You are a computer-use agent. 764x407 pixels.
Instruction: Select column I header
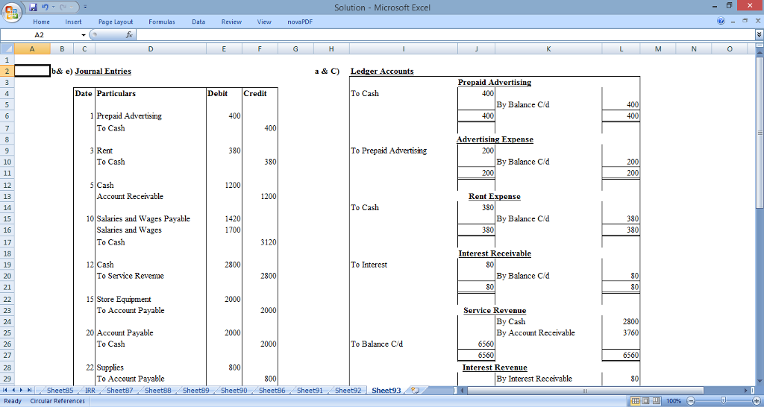coord(404,48)
